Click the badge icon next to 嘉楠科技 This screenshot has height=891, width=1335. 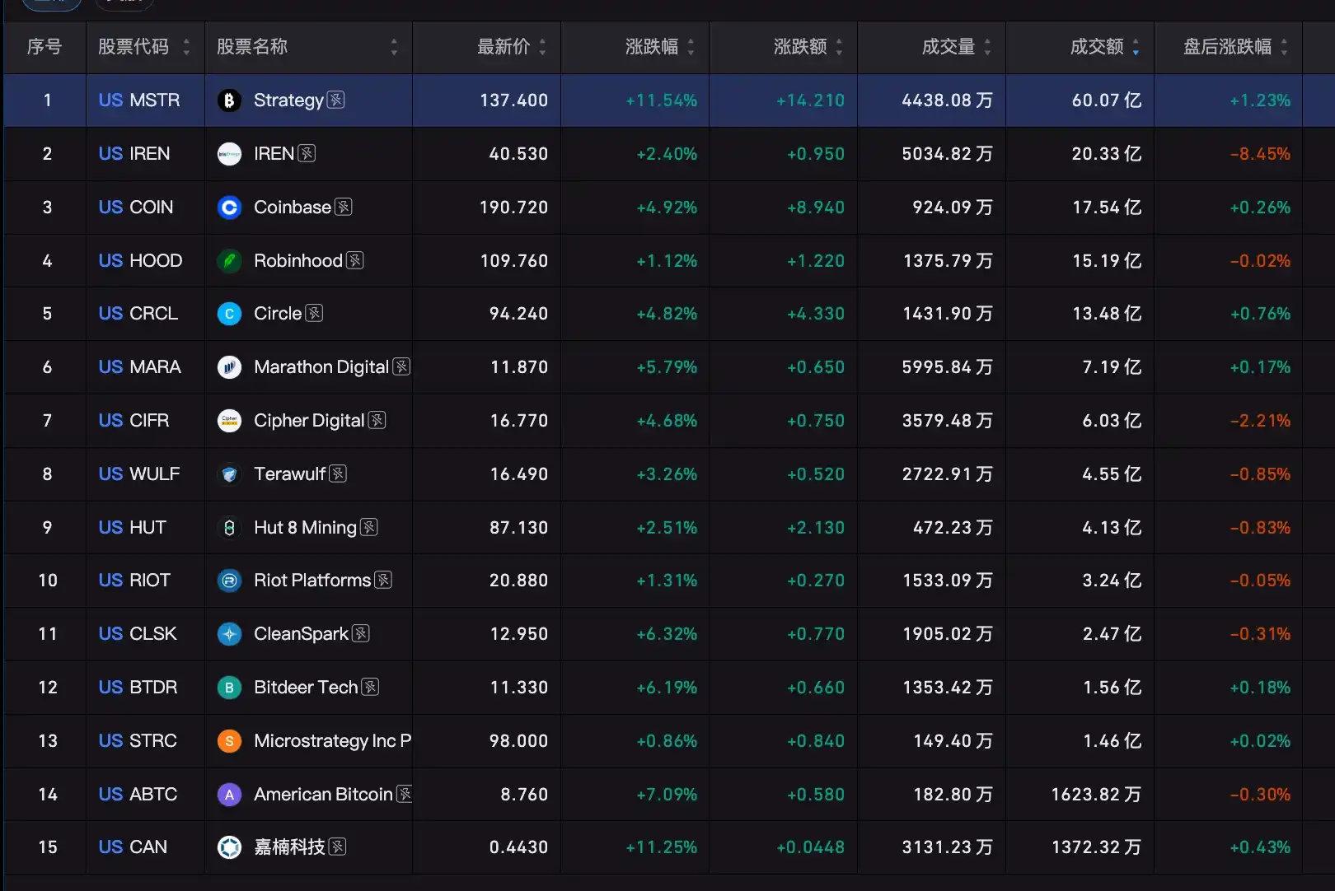click(338, 847)
